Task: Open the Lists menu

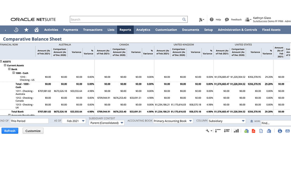Action: (x=111, y=30)
